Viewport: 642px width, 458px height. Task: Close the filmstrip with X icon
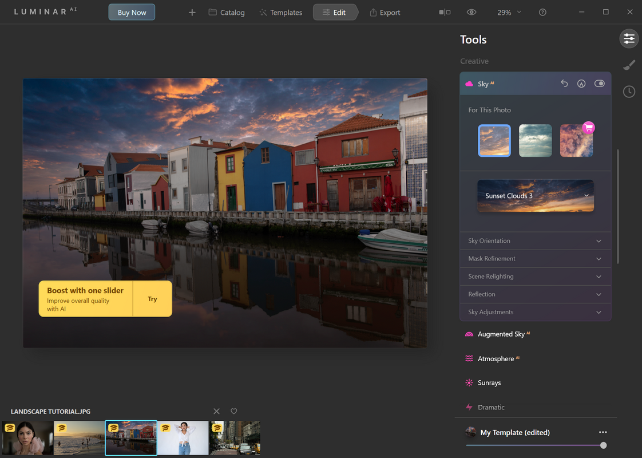[x=217, y=411]
